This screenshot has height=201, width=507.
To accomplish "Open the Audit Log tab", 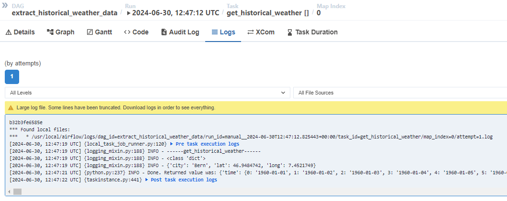I will 180,32.
